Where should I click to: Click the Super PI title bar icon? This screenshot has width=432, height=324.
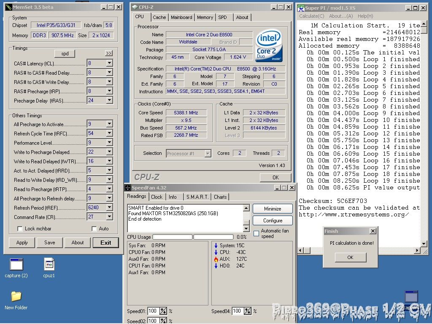(x=301, y=8)
